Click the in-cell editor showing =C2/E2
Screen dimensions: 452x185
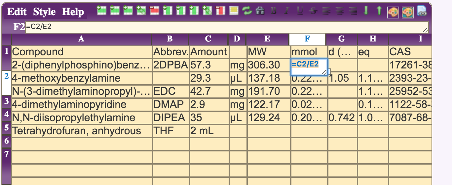(309, 67)
